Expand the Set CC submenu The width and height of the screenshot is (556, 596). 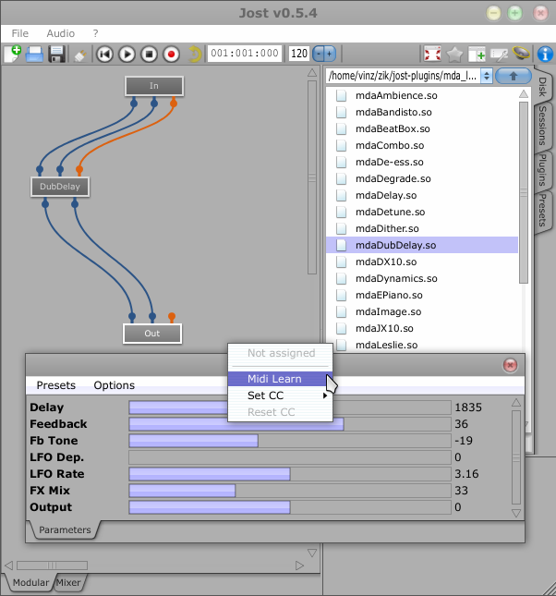(x=280, y=395)
